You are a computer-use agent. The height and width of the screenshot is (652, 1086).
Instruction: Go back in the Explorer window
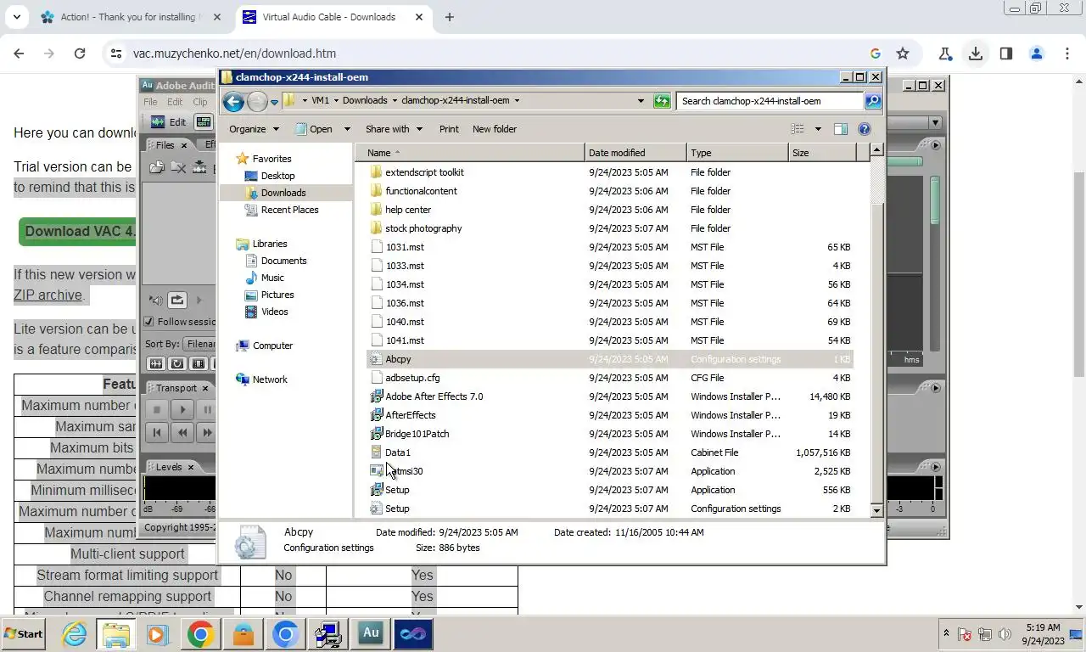(233, 102)
